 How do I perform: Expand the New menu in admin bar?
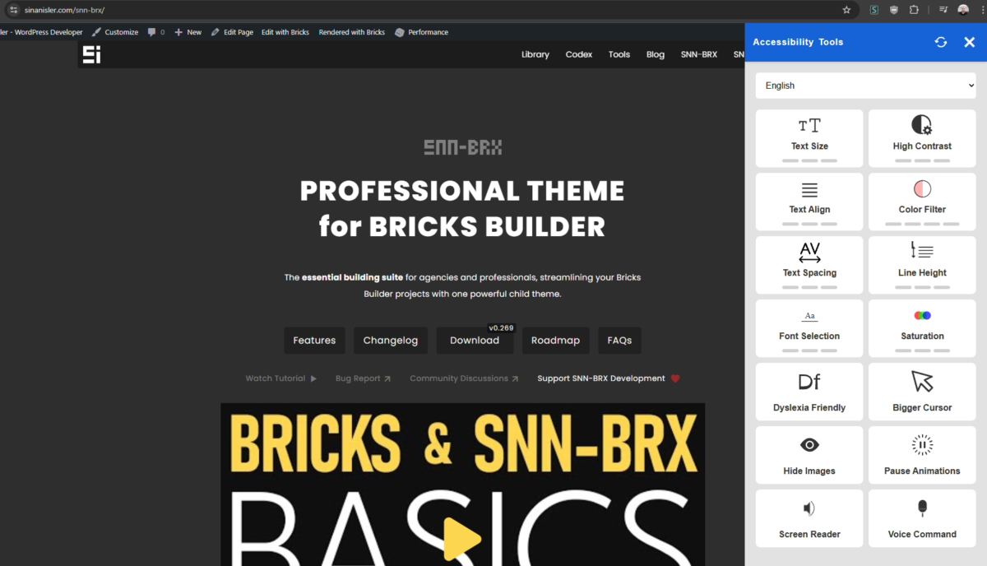[188, 32]
